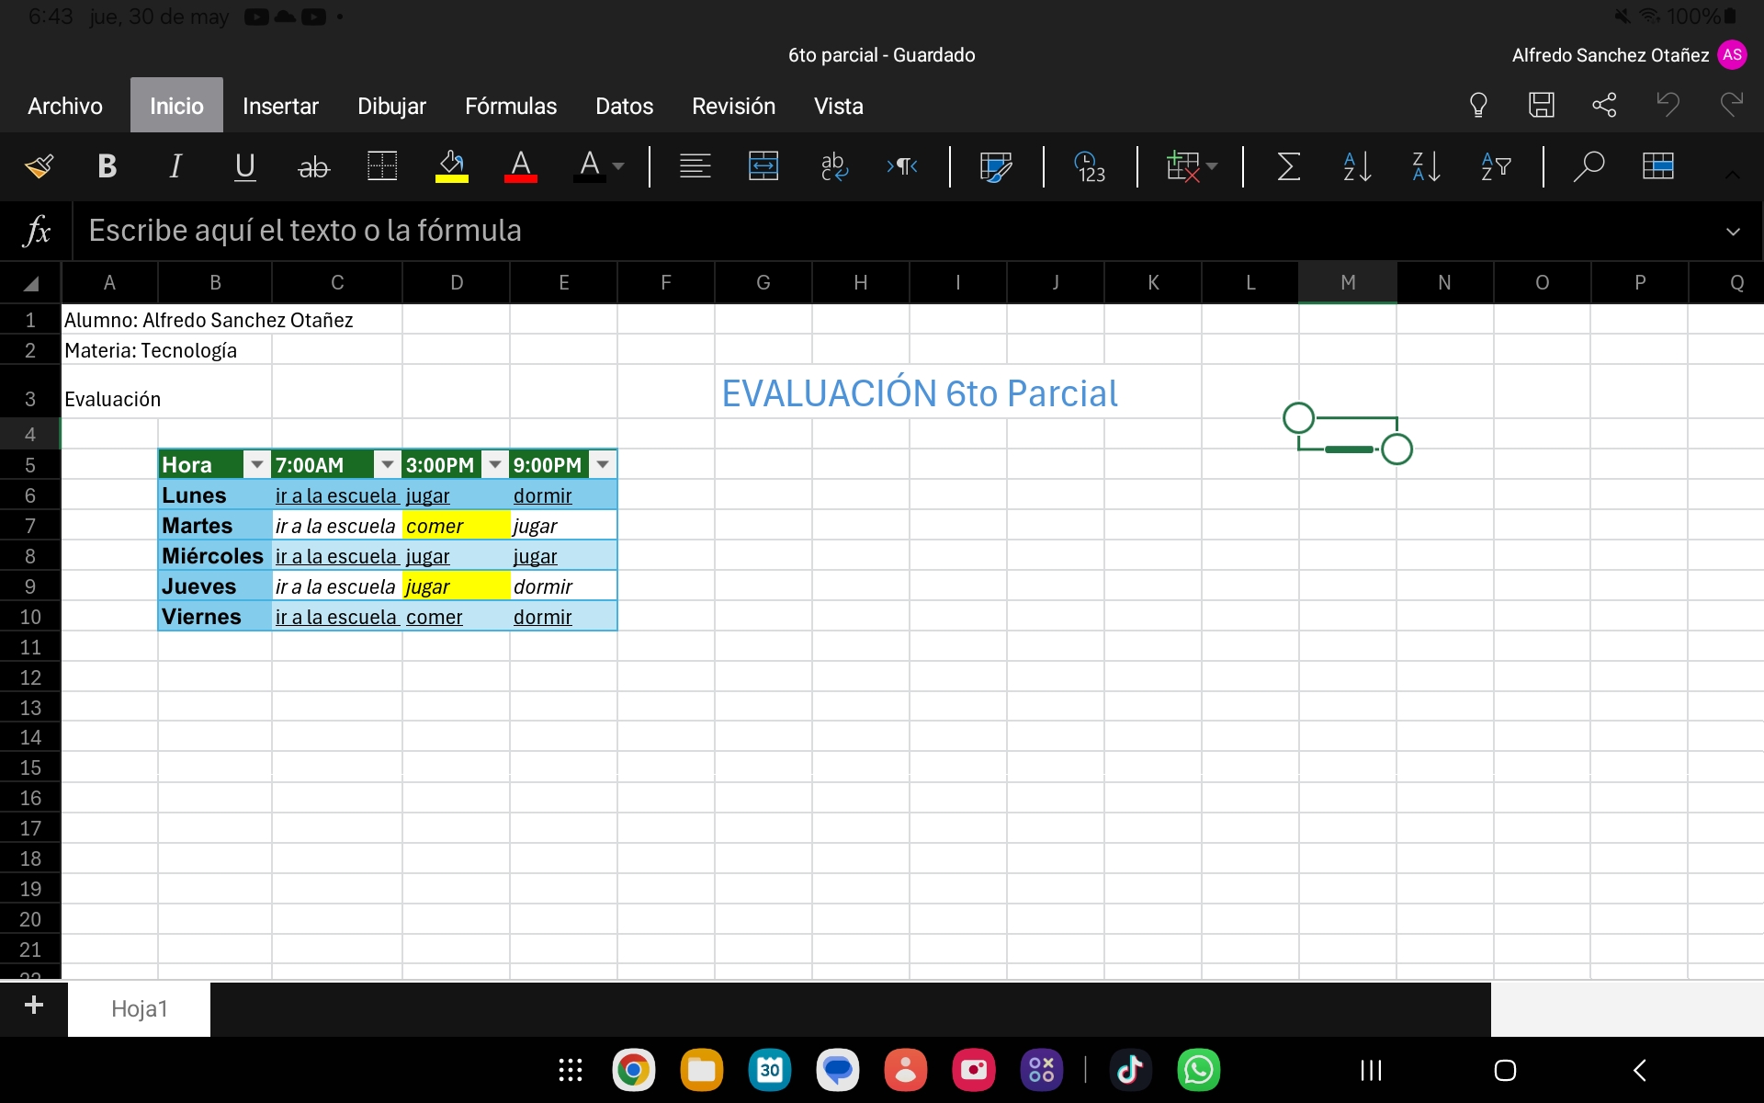Open the cell borders tool

[x=382, y=166]
